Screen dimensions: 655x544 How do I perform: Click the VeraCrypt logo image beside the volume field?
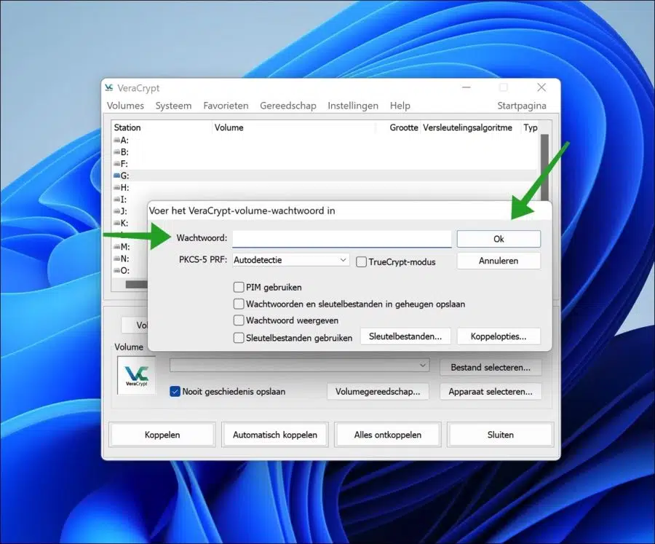136,375
